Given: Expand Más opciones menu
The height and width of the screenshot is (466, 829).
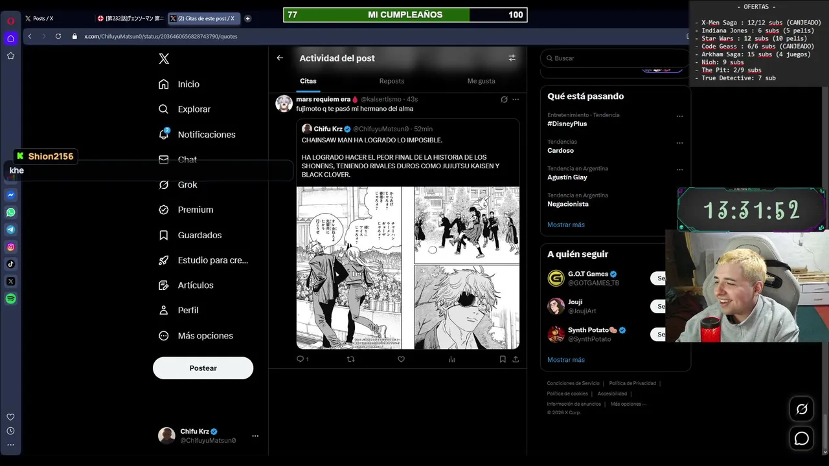Looking at the screenshot, I should [196, 336].
